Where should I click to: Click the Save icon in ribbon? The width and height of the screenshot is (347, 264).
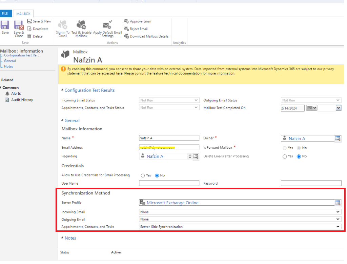point(5,25)
